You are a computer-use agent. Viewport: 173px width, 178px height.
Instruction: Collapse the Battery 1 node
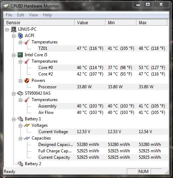[14, 119]
